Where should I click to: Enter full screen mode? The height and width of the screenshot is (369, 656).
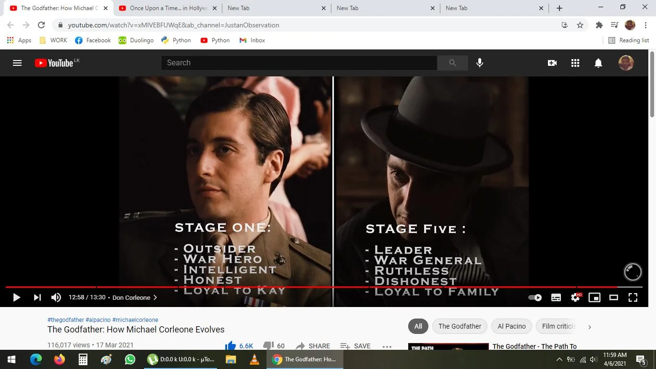(x=633, y=297)
